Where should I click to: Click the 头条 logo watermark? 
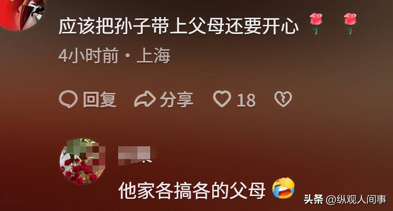click(314, 199)
